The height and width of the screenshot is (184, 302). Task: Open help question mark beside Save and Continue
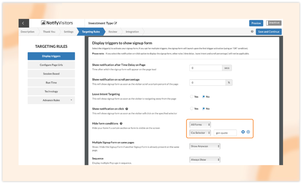click(252, 31)
